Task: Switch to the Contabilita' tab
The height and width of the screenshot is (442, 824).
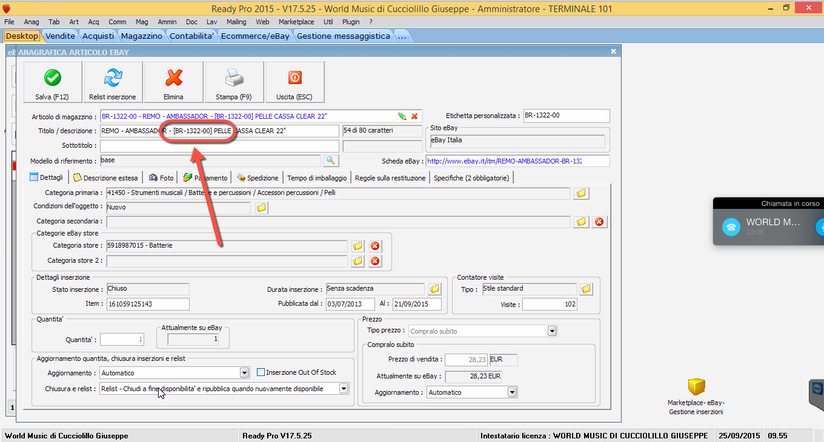Action: [191, 36]
